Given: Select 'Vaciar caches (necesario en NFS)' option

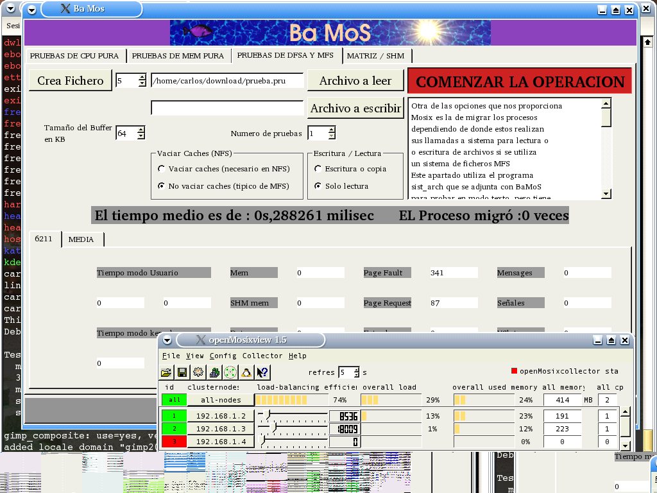Looking at the screenshot, I should 161,169.
